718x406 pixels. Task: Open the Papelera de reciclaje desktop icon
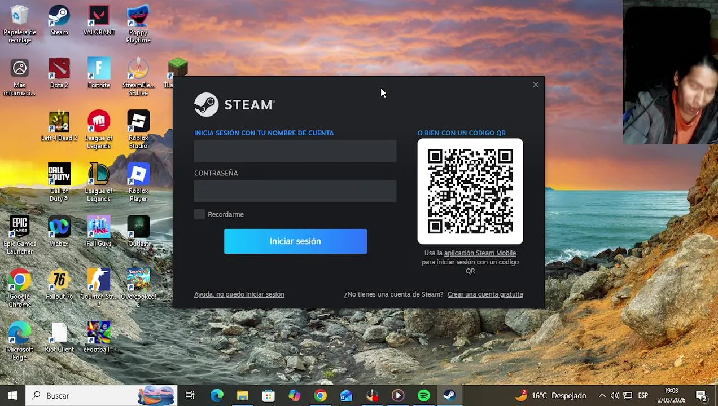click(x=20, y=25)
